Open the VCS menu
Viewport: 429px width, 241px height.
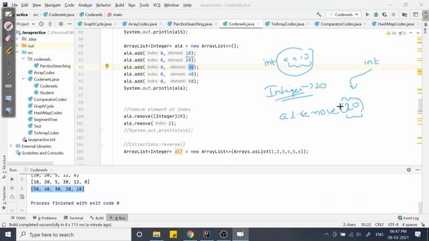tap(156, 5)
